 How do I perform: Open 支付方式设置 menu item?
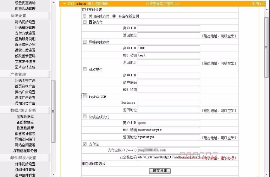(x=25, y=33)
